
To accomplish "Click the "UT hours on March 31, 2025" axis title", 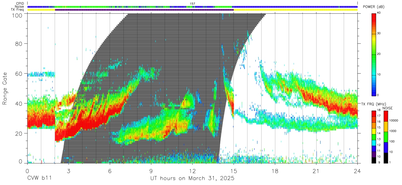I will (x=192, y=178).
